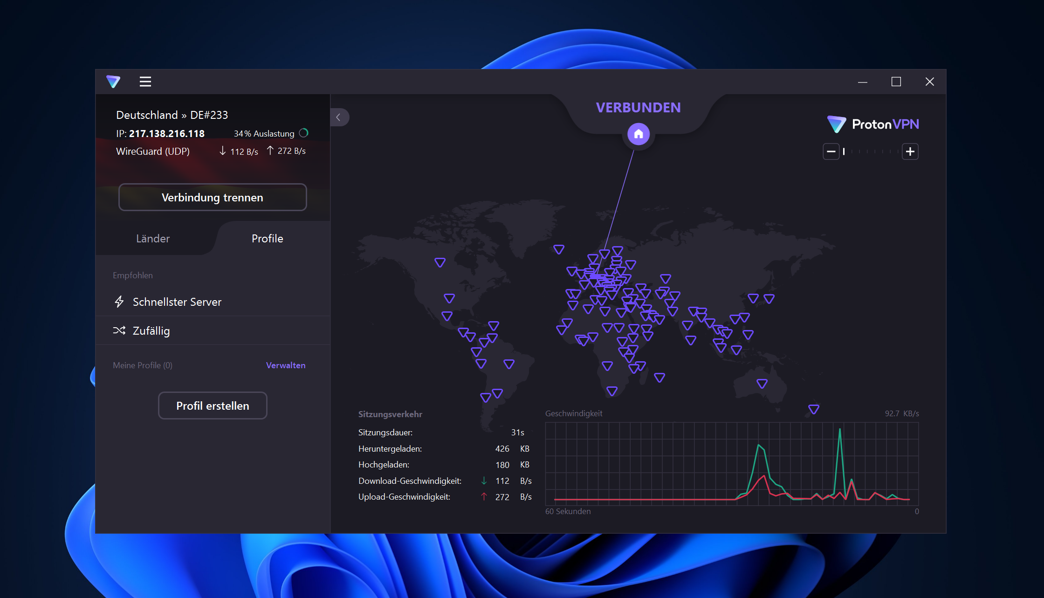Click the download arrow icon in sidebar
Image resolution: width=1044 pixels, height=598 pixels.
(223, 151)
